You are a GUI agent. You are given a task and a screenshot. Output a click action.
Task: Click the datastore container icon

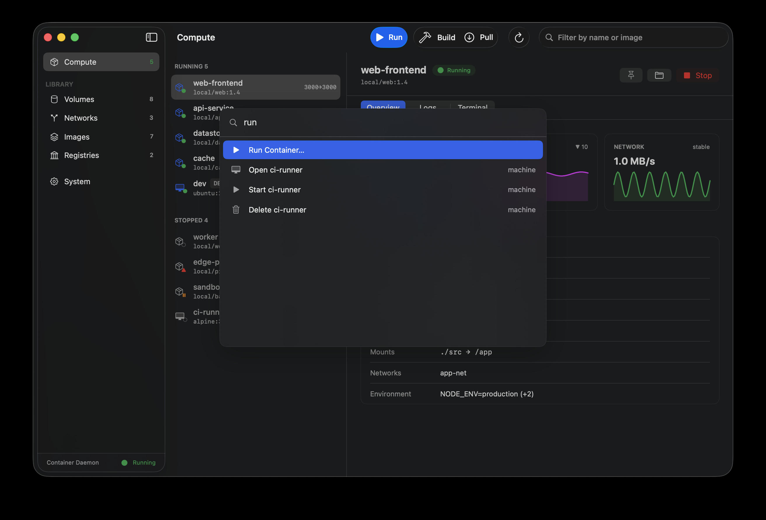(x=180, y=138)
